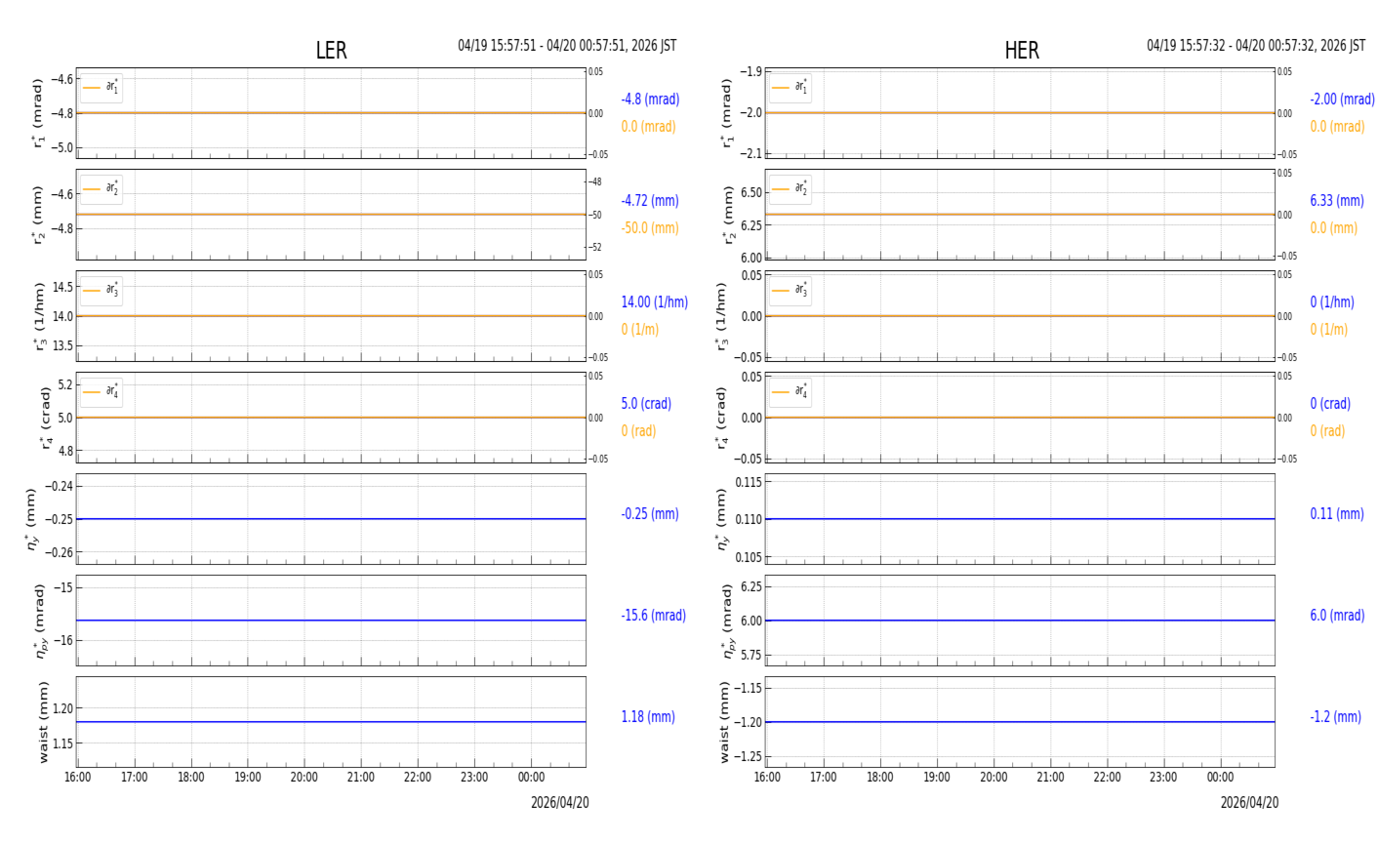
Task: Click the ∂r4* legend in HER panel
Action: 790,392
